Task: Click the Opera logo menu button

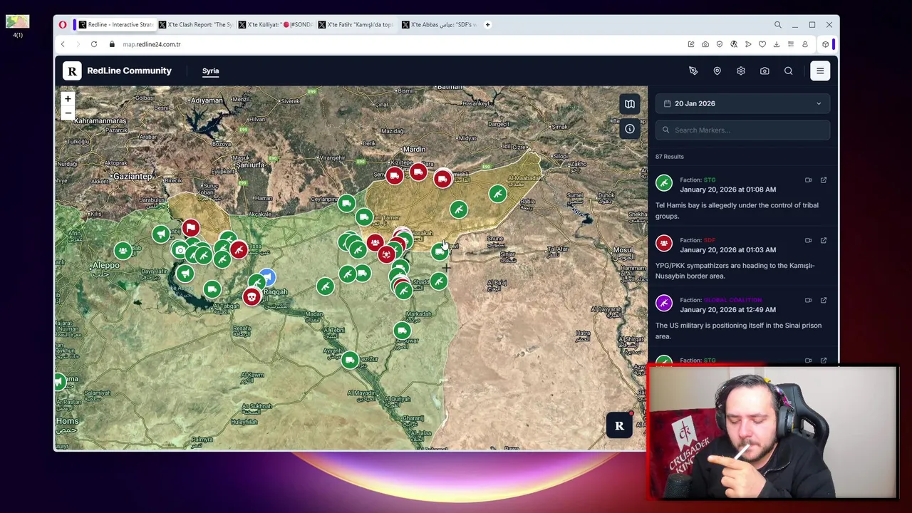Action: [x=63, y=24]
